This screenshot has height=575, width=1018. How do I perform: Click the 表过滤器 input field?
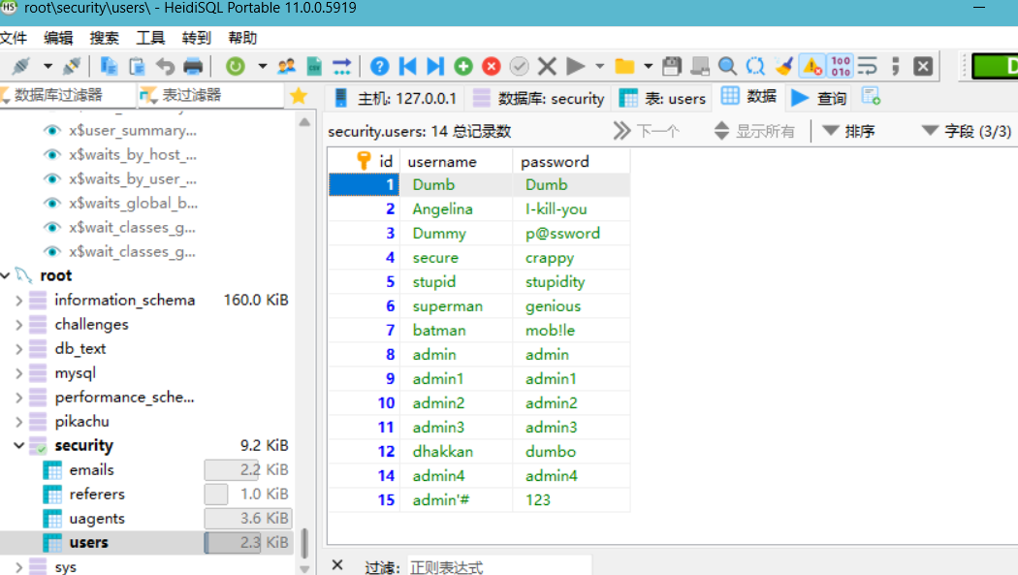211,95
